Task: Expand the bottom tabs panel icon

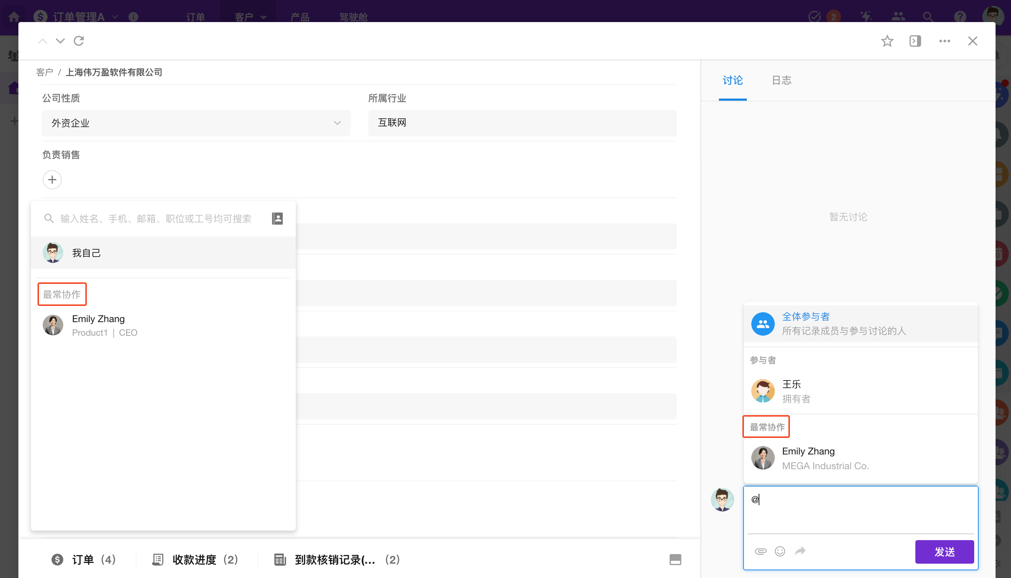Action: [x=675, y=560]
